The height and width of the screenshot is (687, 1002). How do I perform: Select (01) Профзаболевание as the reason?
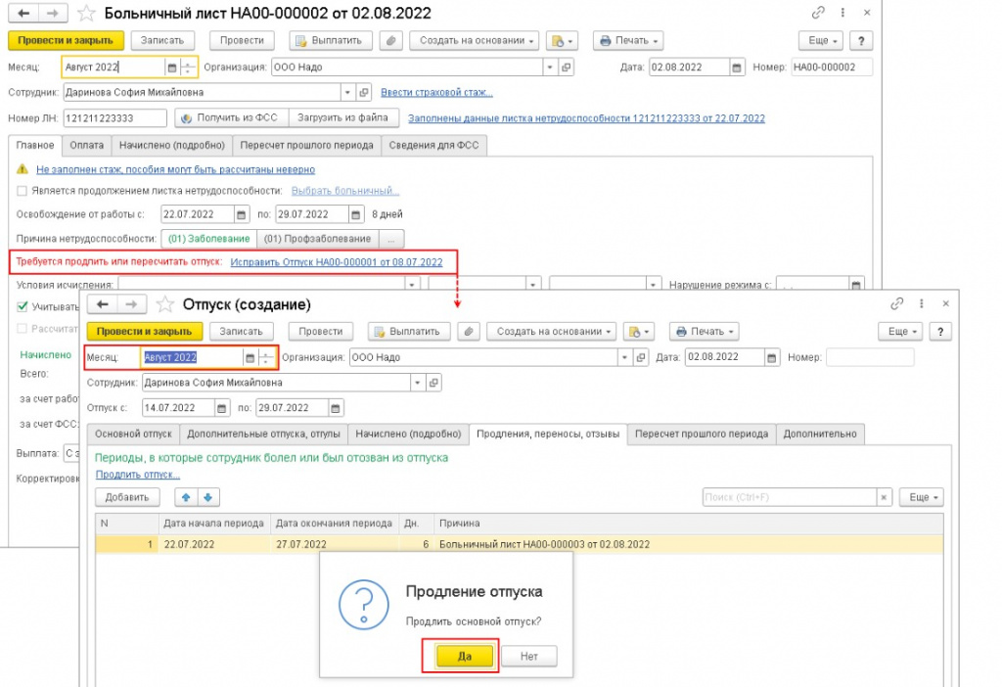pyautogui.click(x=318, y=239)
